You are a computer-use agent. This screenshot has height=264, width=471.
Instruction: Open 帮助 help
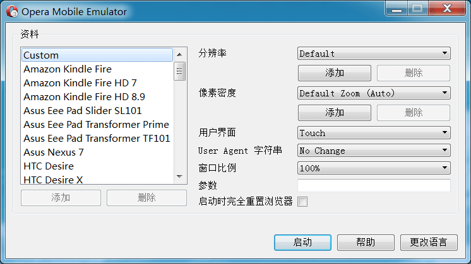click(366, 242)
